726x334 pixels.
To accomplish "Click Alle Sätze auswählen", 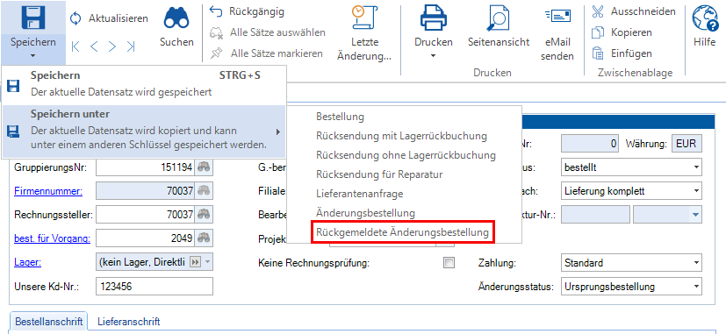I will [x=267, y=32].
